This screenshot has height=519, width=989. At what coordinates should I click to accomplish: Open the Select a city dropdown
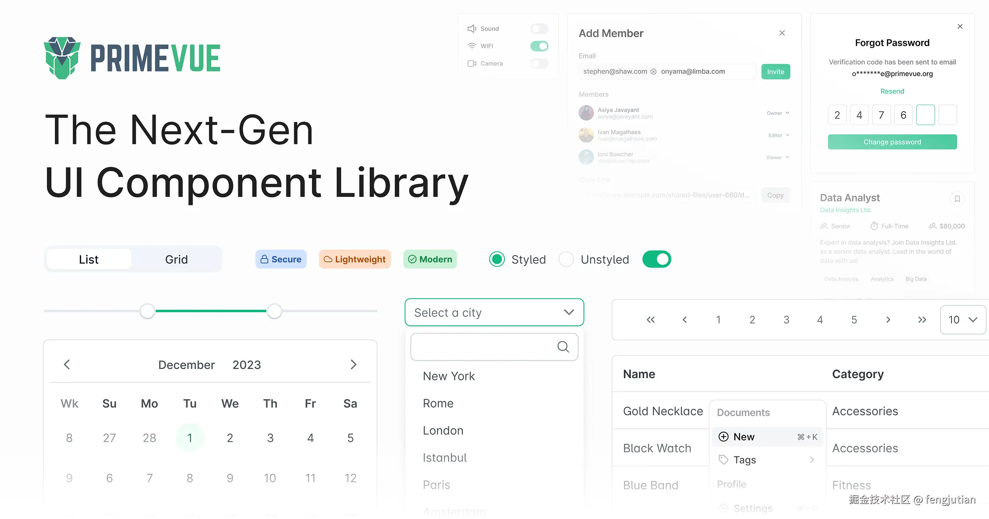(494, 313)
